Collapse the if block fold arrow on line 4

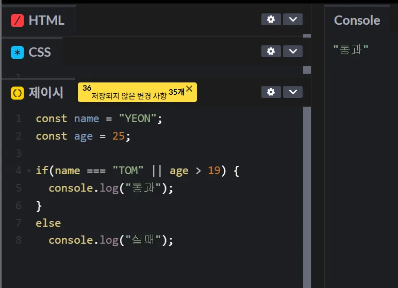point(29,171)
